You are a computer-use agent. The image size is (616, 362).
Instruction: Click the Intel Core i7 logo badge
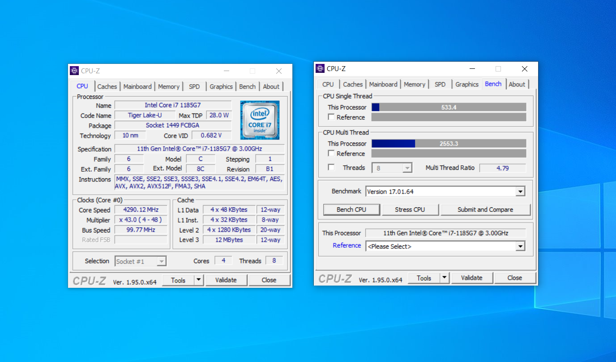coord(260,120)
